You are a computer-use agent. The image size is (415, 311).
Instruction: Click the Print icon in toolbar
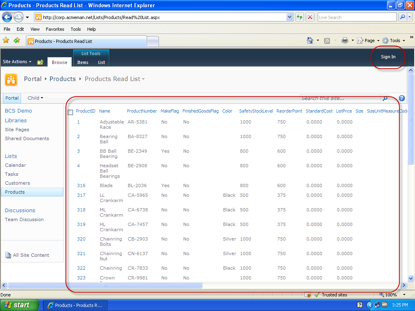click(x=344, y=40)
